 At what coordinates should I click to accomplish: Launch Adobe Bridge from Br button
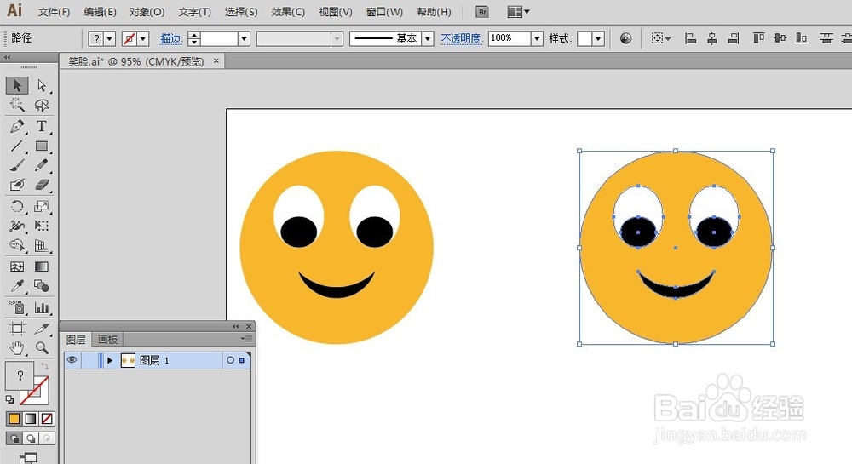482,12
